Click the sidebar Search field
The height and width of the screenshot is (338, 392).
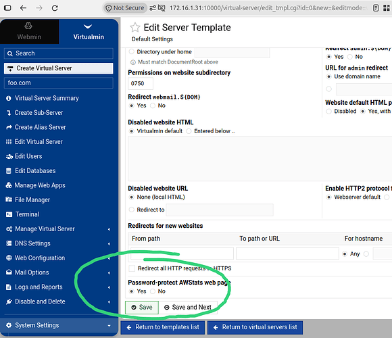pyautogui.click(x=59, y=53)
